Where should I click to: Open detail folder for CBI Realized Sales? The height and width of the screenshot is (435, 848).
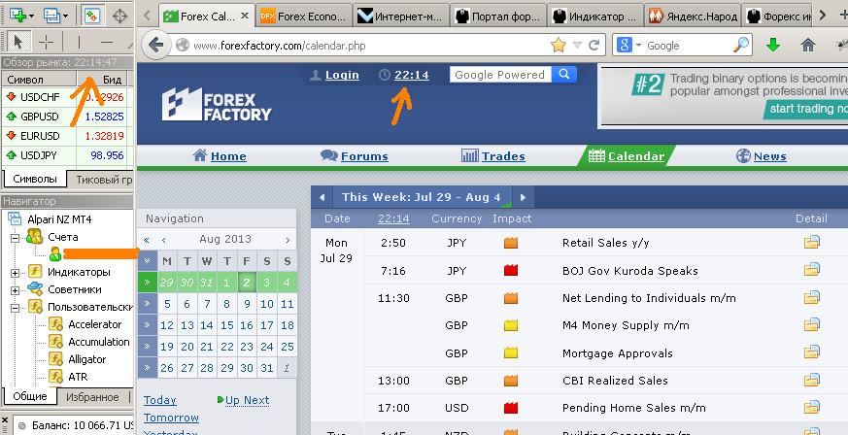tap(812, 380)
